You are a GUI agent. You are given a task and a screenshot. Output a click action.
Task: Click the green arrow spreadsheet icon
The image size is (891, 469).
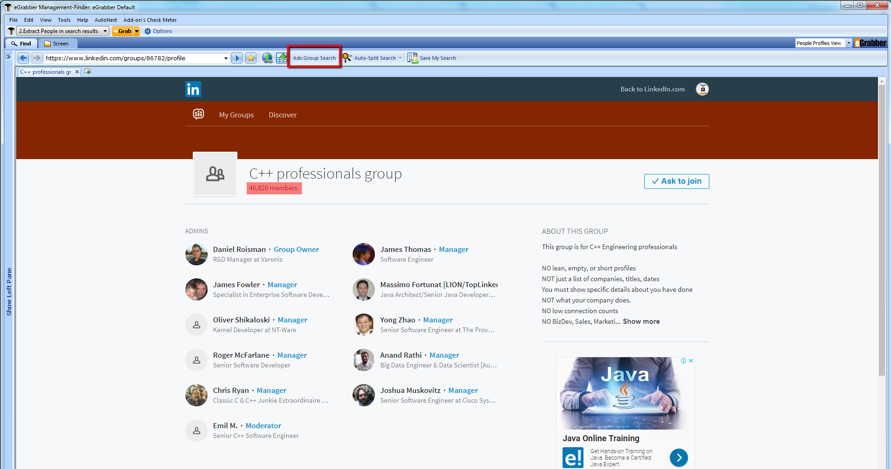point(282,58)
